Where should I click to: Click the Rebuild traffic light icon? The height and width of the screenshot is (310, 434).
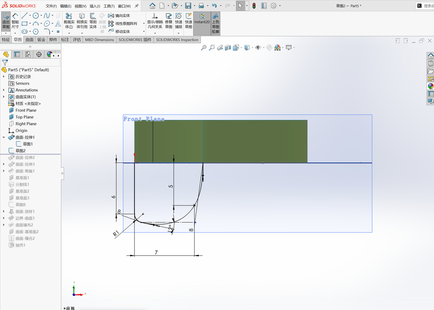(254, 6)
